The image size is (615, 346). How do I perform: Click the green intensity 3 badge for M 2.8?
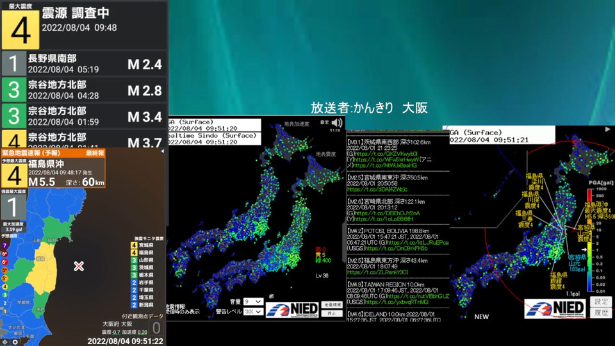tap(13, 90)
